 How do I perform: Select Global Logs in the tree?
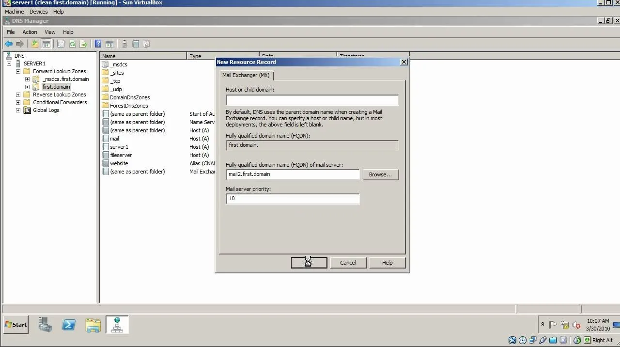click(46, 110)
